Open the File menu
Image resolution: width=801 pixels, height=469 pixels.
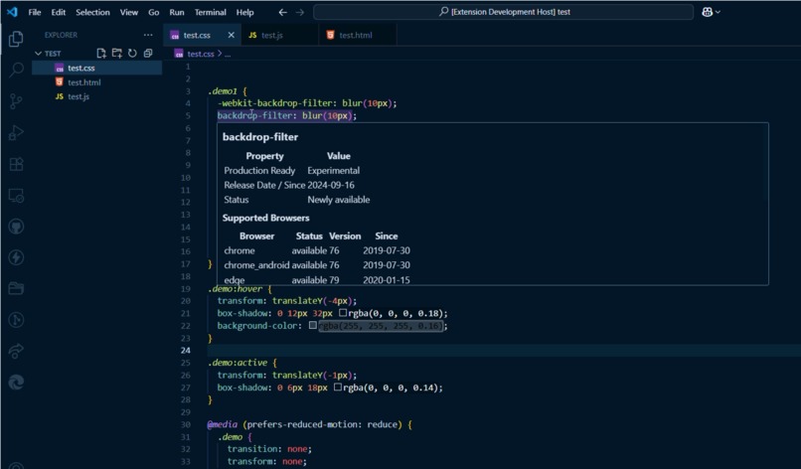point(35,12)
